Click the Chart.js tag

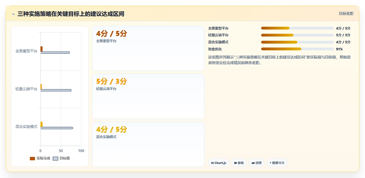tap(219, 163)
